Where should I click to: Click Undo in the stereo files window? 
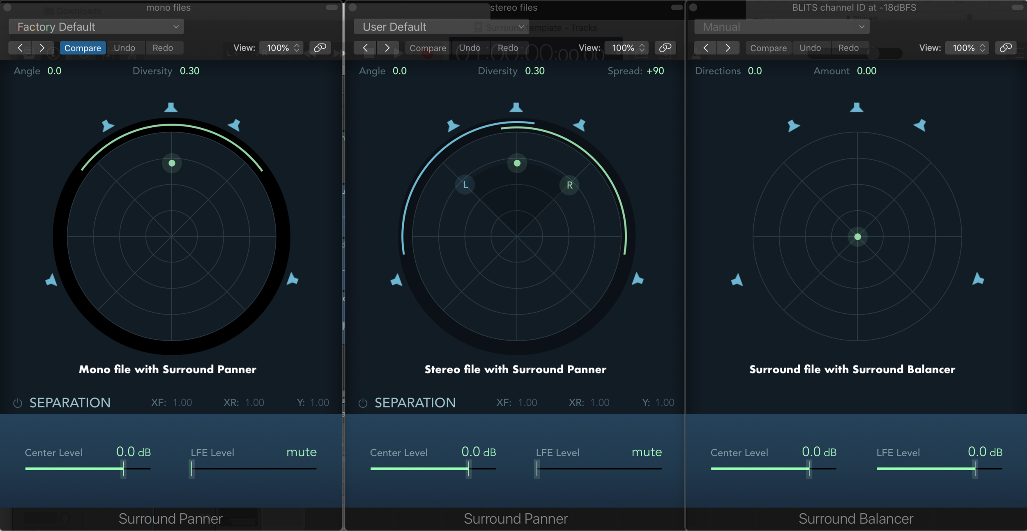(x=470, y=48)
